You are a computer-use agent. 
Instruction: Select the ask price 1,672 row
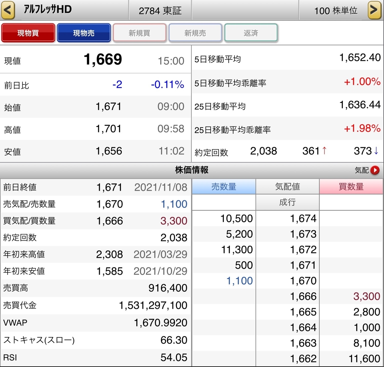(x=287, y=250)
